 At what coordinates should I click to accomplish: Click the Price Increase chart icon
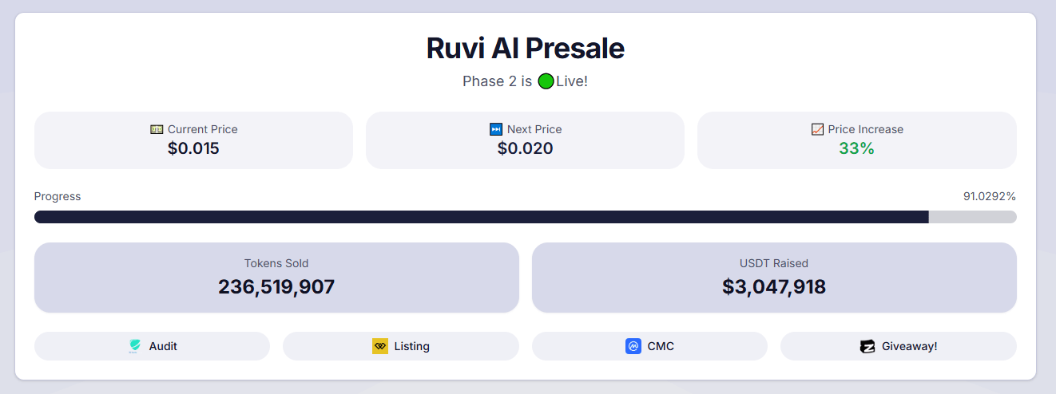pos(817,129)
